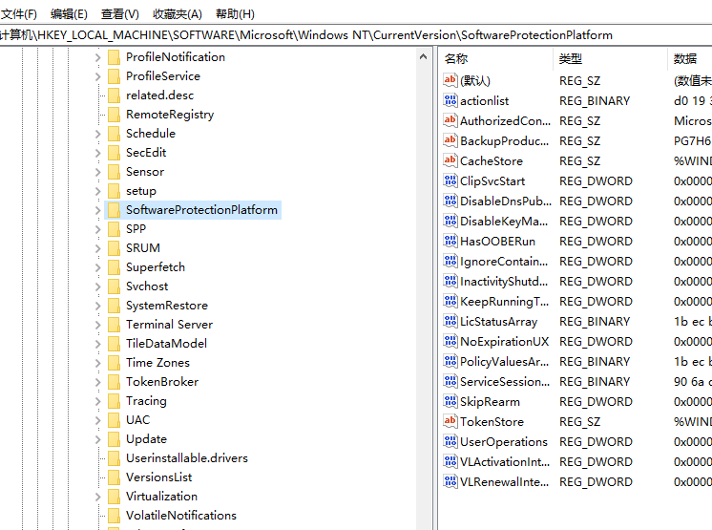Image resolution: width=712 pixels, height=530 pixels.
Task: Click REG_BINARY type of actionlist row
Action: click(x=595, y=101)
